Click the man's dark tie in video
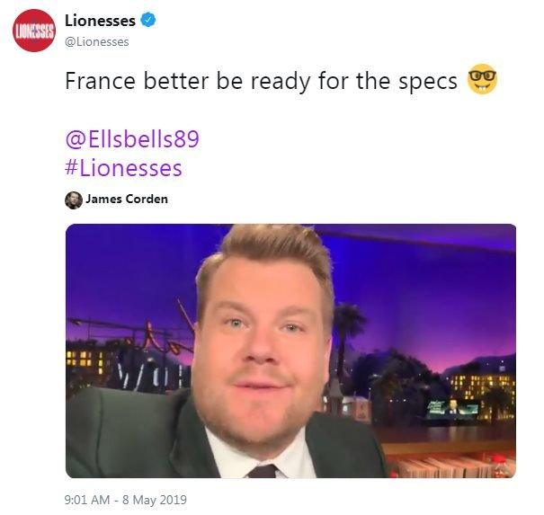 (263, 471)
